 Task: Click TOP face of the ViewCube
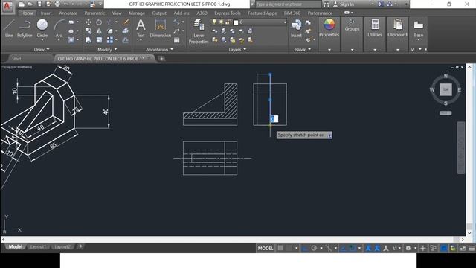tap(446, 89)
